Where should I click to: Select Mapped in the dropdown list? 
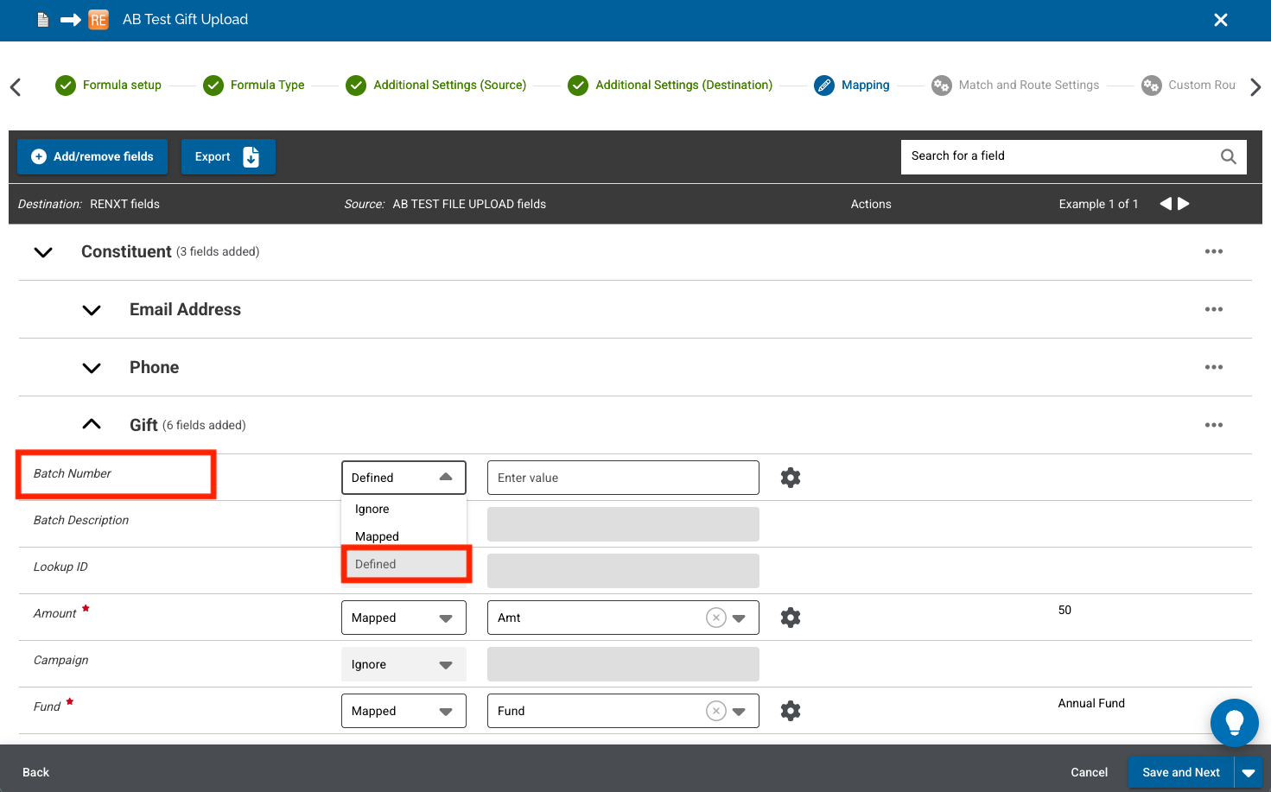pyautogui.click(x=404, y=536)
